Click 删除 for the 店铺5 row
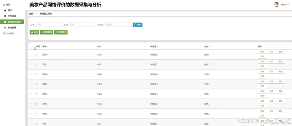This screenshot has height=126, width=292. pos(281,81)
